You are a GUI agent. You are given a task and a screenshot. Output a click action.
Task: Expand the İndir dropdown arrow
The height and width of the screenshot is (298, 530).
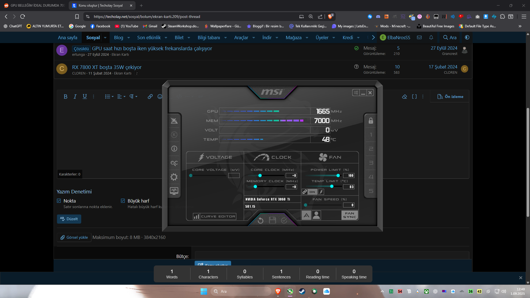277,38
